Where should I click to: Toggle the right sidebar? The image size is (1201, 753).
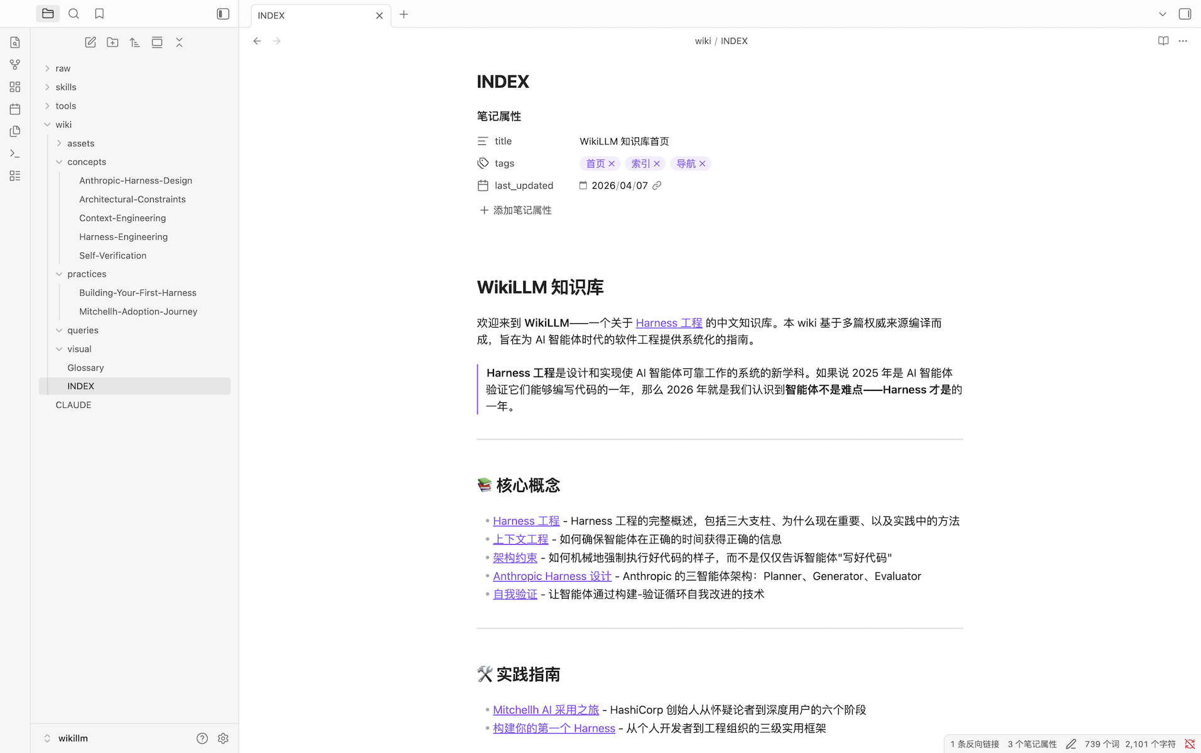click(x=1185, y=14)
